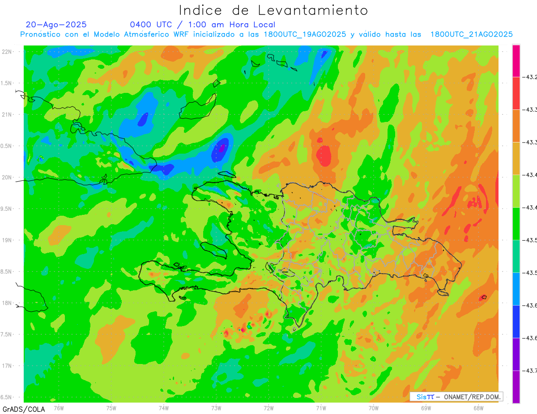Select the date text '20-Ago-2025'

(56, 25)
